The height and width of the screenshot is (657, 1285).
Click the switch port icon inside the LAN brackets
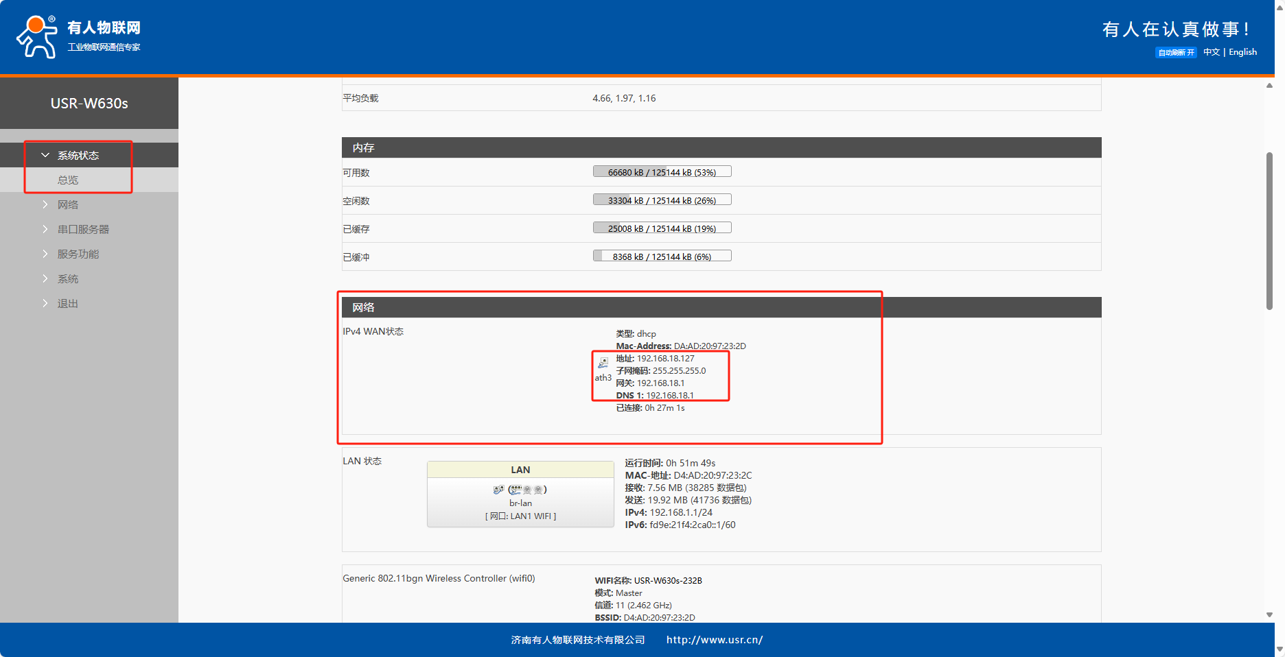click(516, 490)
